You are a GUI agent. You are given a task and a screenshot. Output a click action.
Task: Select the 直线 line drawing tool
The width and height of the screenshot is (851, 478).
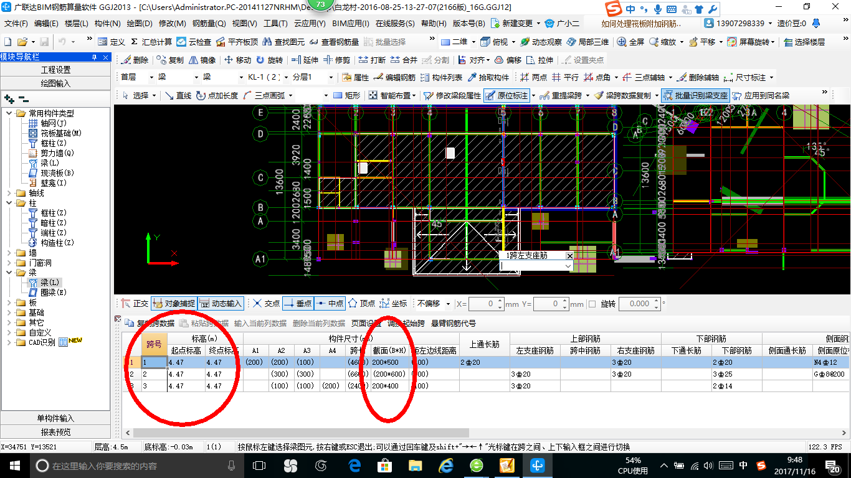pyautogui.click(x=178, y=95)
